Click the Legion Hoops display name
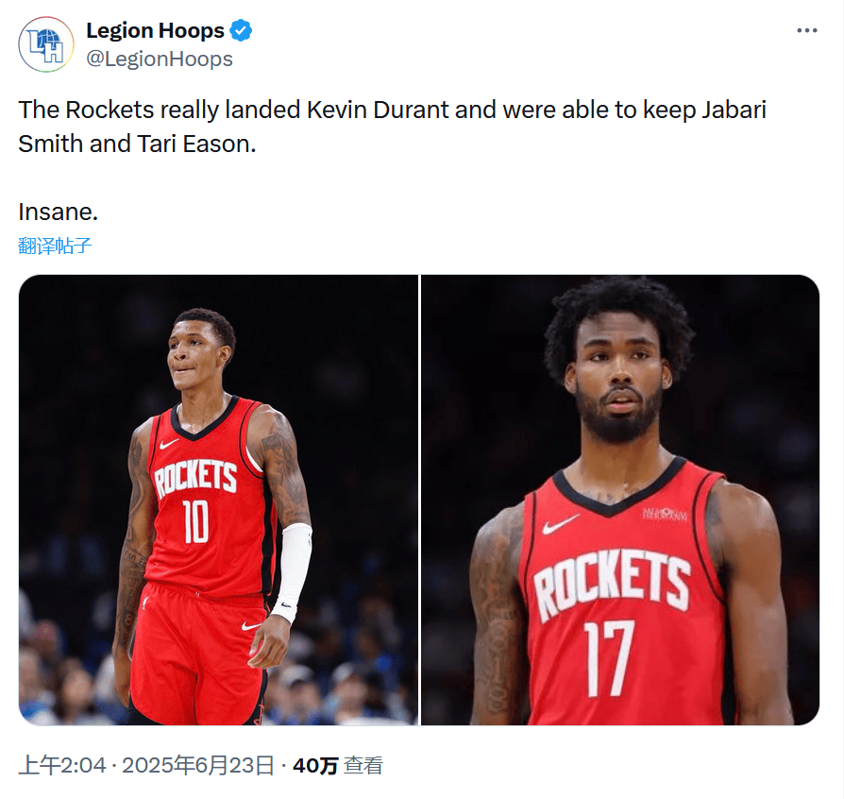Screen dimensions: 844x799 [x=155, y=30]
